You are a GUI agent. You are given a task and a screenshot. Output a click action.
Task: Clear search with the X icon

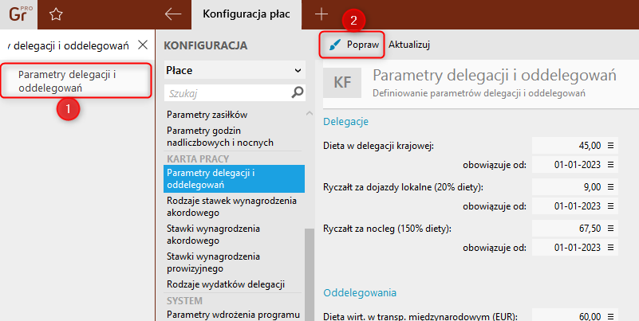pyautogui.click(x=143, y=45)
